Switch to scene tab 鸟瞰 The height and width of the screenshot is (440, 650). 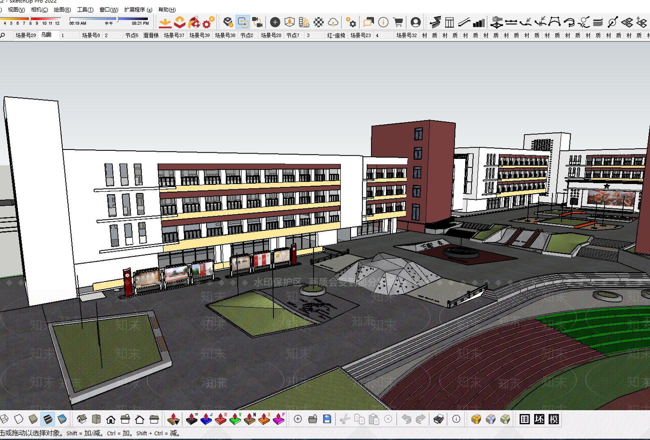46,35
